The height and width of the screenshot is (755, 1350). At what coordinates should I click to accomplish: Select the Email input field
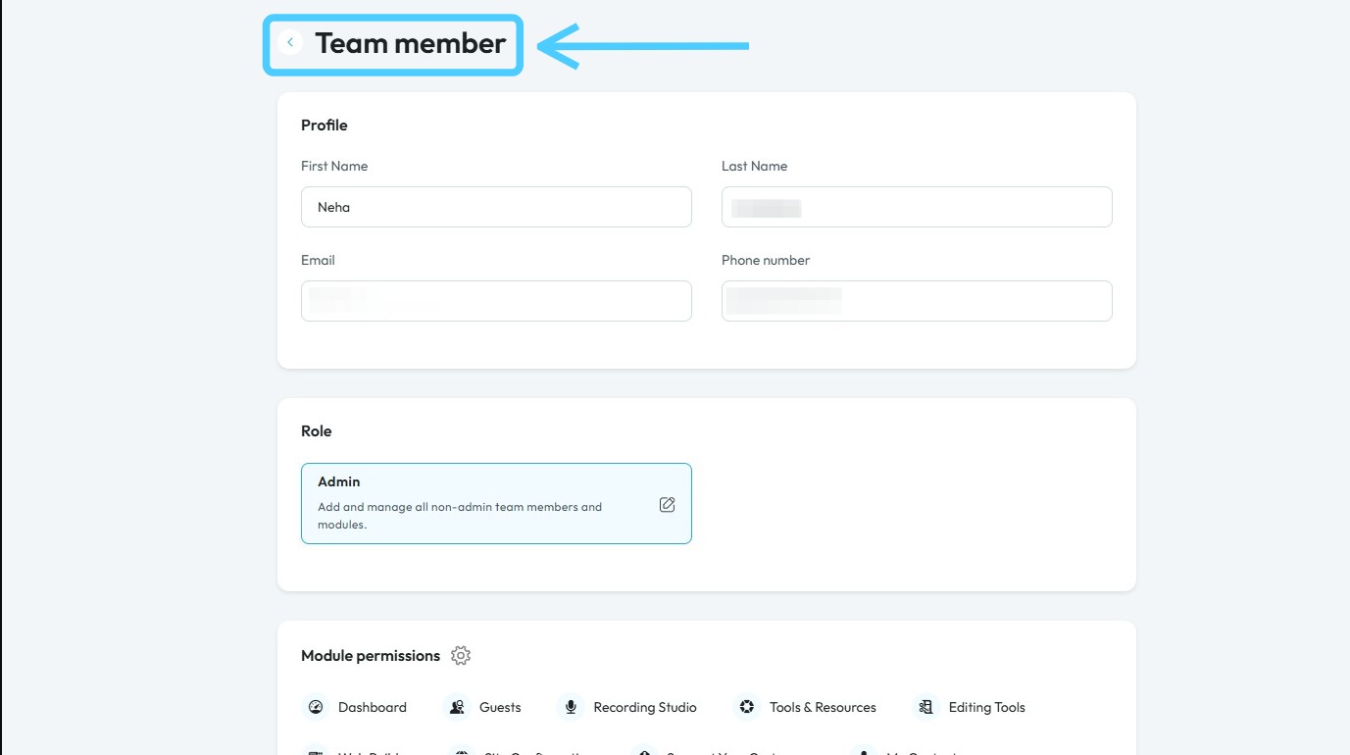coord(496,301)
